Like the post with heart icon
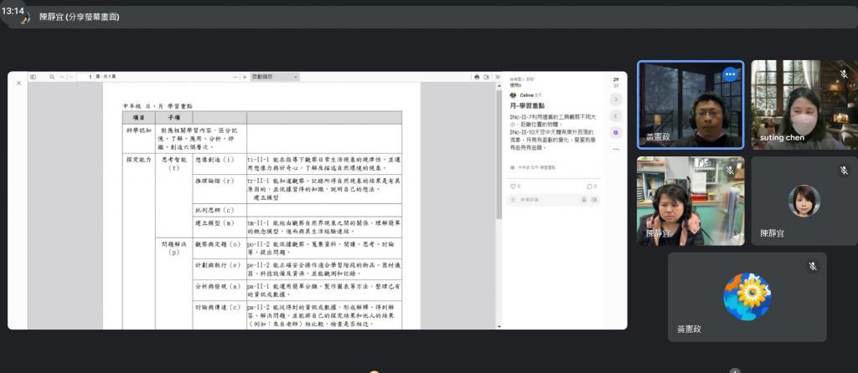 pyautogui.click(x=513, y=186)
